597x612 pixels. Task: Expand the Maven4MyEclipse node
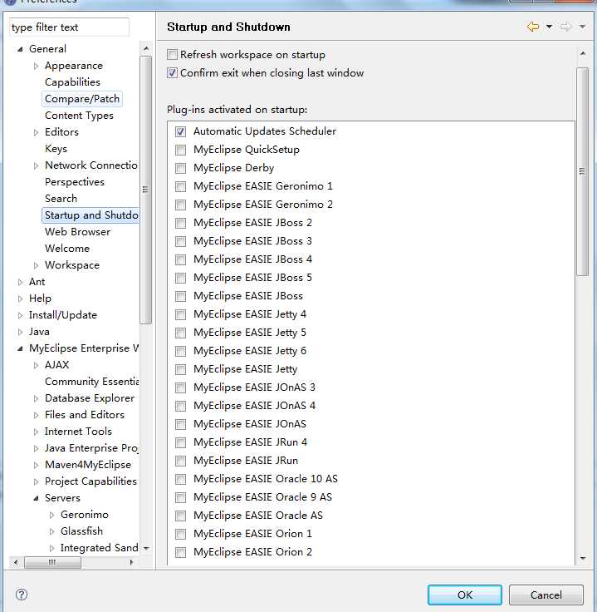(36, 465)
